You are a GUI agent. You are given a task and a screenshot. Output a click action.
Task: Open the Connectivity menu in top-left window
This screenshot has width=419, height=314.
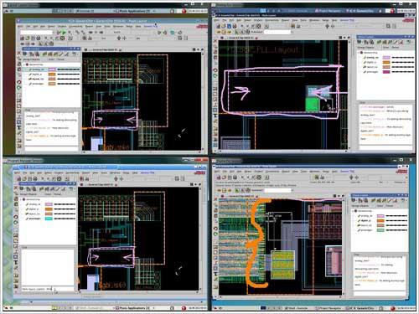75,27
